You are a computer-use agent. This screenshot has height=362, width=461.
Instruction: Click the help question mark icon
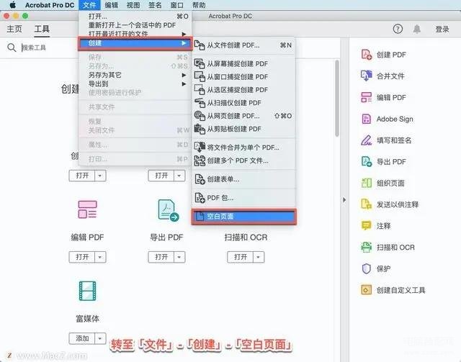[398, 29]
